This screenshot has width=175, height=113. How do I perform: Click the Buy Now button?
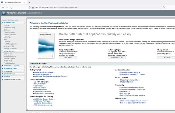point(166,58)
